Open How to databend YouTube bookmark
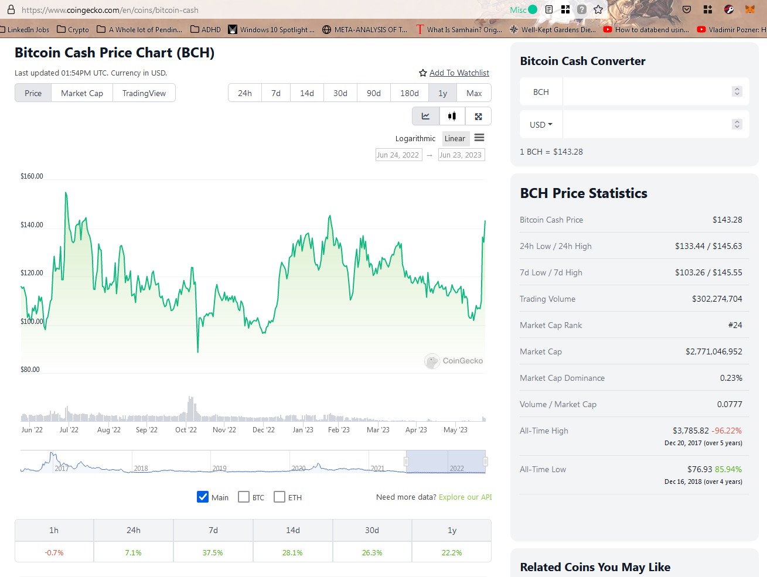The width and height of the screenshot is (767, 577). 646,29
